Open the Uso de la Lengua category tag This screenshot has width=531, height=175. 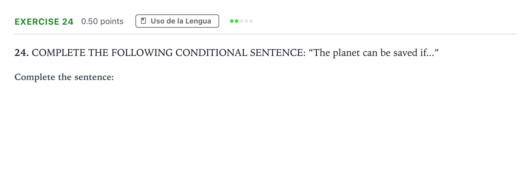tap(177, 21)
